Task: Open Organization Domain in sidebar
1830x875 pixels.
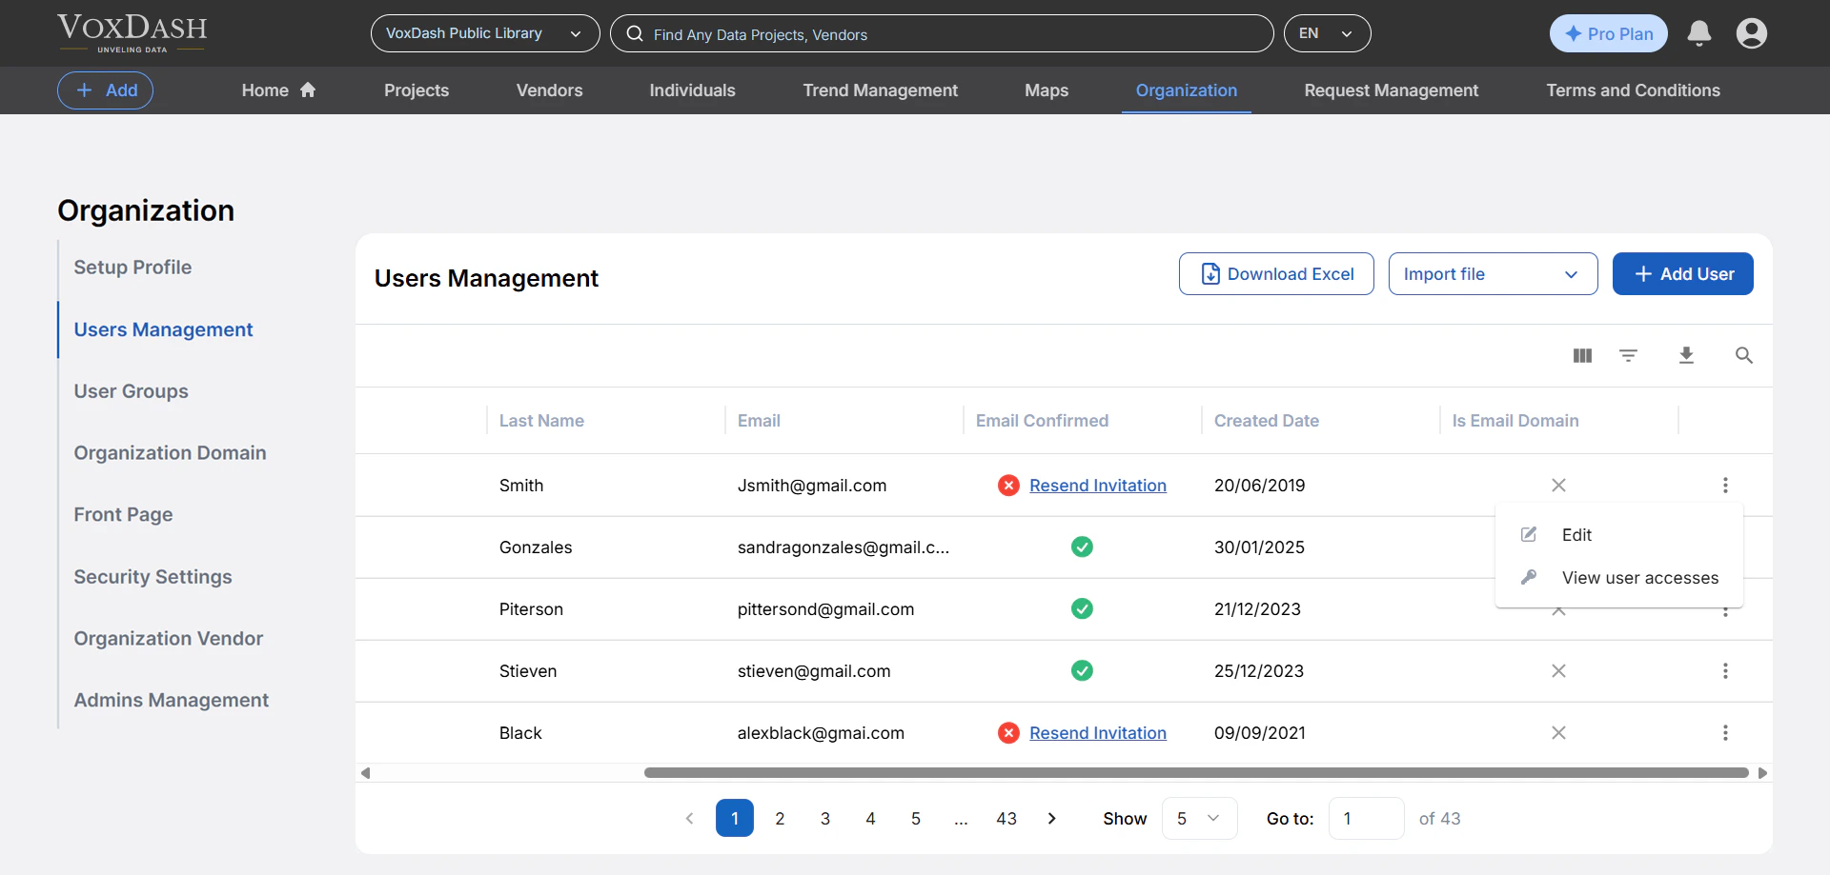Action: click(x=170, y=453)
